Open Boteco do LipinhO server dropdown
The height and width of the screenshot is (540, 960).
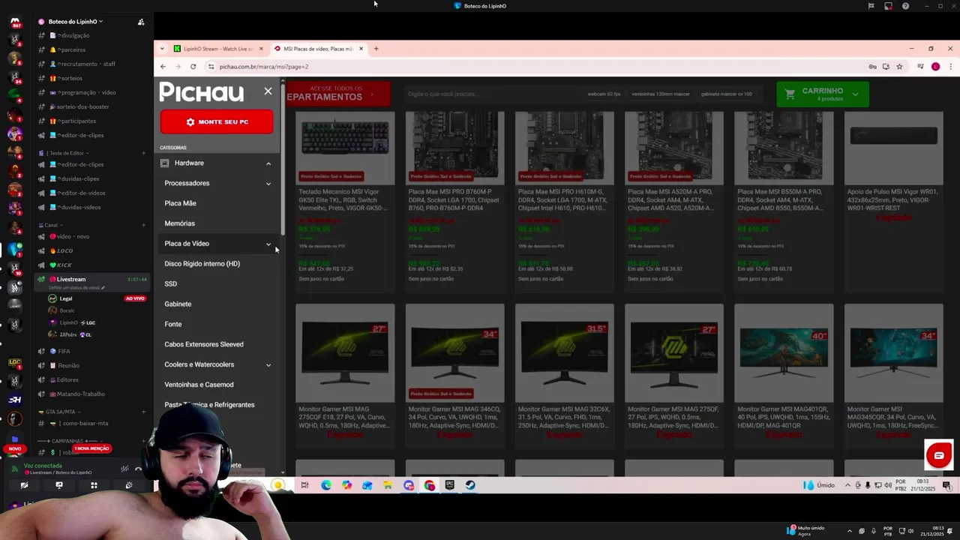pyautogui.click(x=75, y=22)
